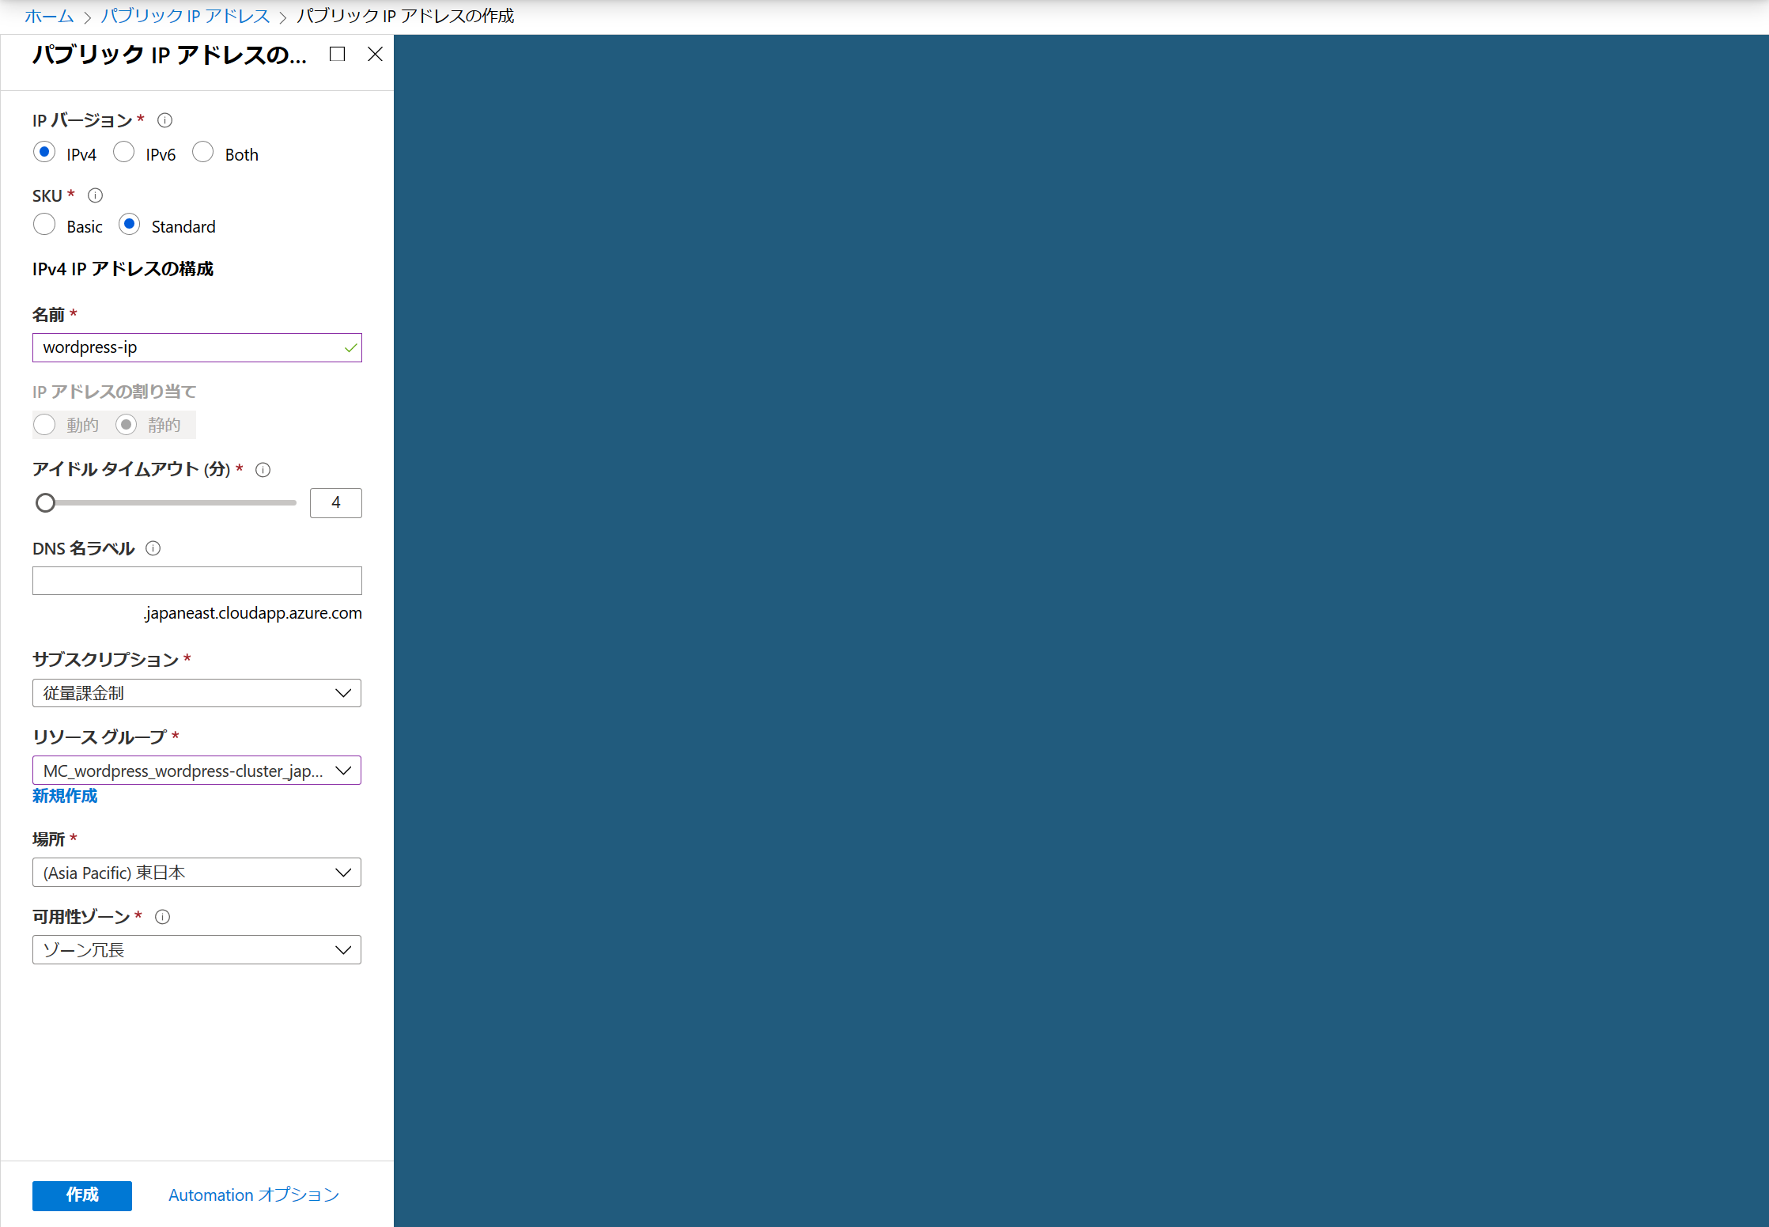Image resolution: width=1769 pixels, height=1227 pixels.
Task: Pick the 静的 assignment radio
Action: [x=126, y=425]
